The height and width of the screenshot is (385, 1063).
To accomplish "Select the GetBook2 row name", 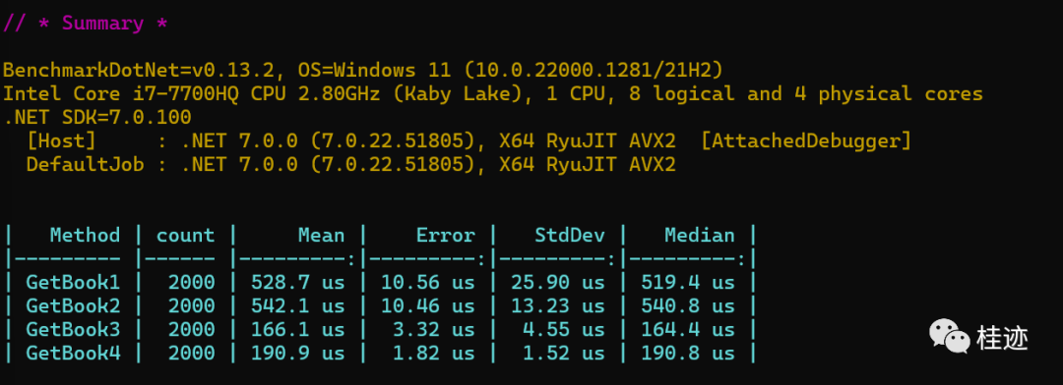I will tap(73, 305).
